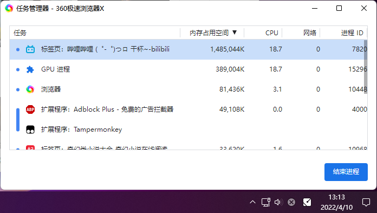Screen dimensions: 377x213
Task: Click the 360 browser process icon
Action: pyautogui.click(x=30, y=89)
